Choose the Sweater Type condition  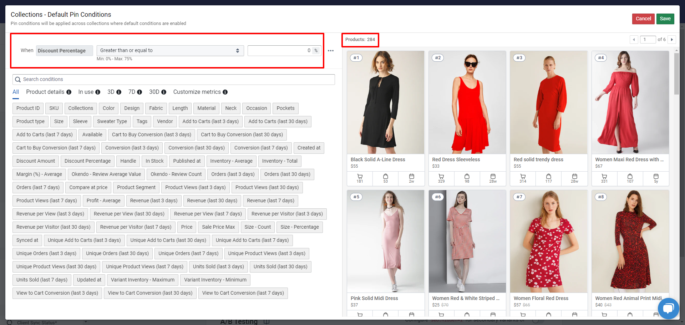click(x=112, y=122)
